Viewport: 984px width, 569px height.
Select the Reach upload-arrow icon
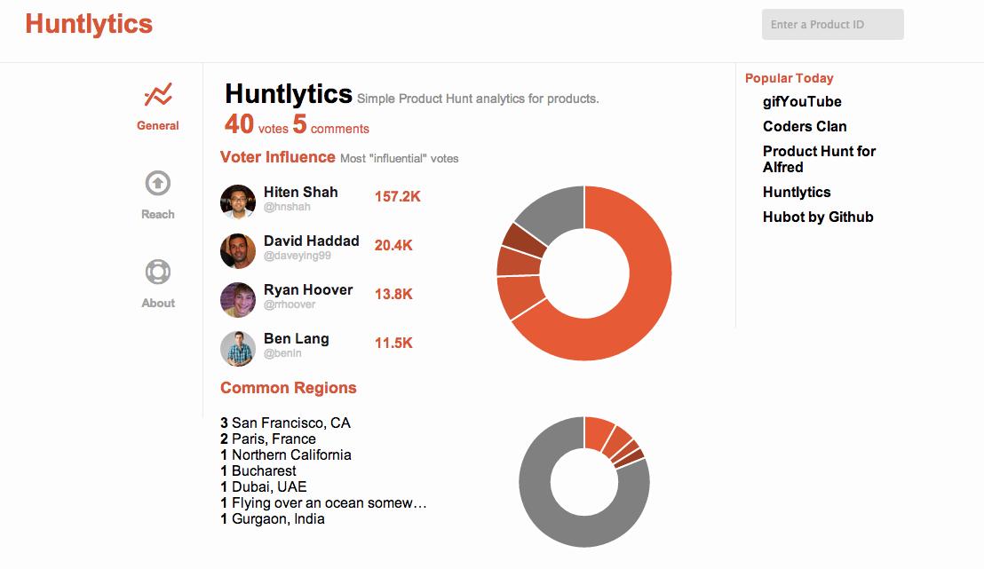pyautogui.click(x=157, y=183)
